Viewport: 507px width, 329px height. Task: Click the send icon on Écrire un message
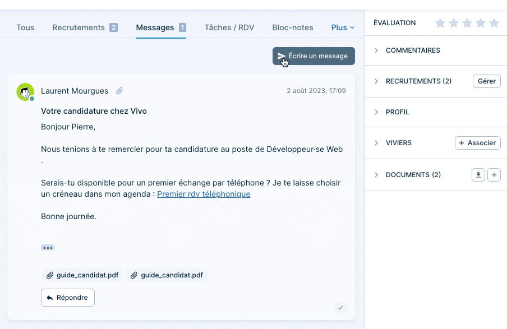point(282,56)
